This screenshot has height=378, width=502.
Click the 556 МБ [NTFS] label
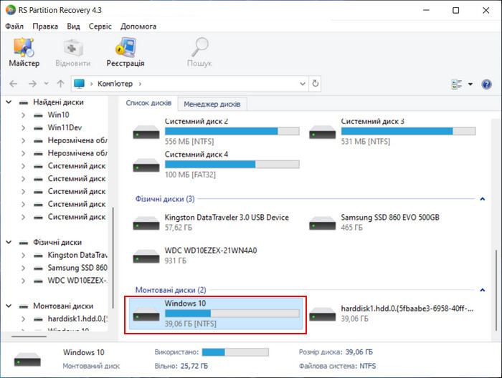coord(189,142)
